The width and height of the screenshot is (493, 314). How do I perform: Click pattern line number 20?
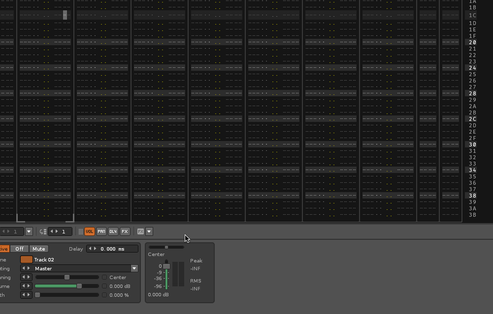pyautogui.click(x=473, y=42)
